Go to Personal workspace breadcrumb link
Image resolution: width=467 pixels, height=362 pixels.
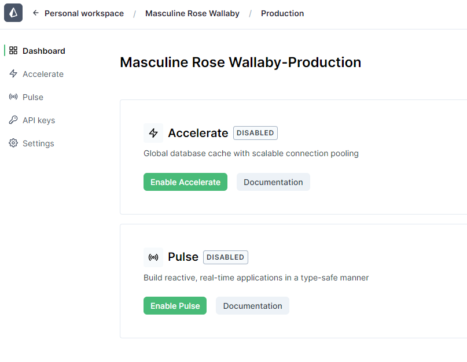tap(84, 13)
